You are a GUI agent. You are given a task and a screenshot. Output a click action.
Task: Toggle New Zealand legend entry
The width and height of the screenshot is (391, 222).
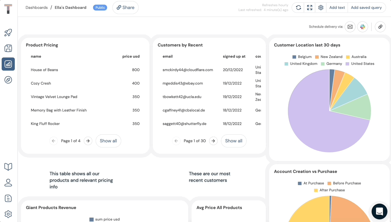tap(329, 57)
